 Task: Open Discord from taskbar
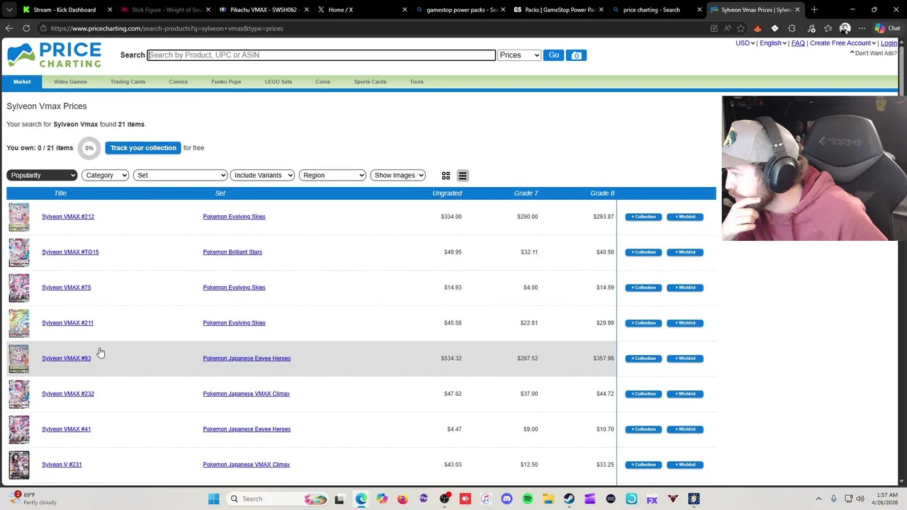[507, 499]
